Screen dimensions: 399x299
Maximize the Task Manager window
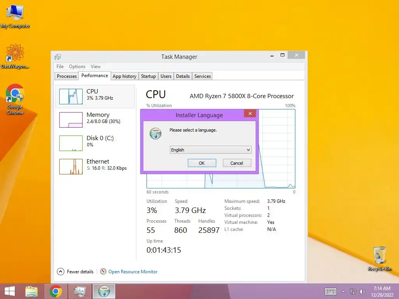(x=282, y=55)
